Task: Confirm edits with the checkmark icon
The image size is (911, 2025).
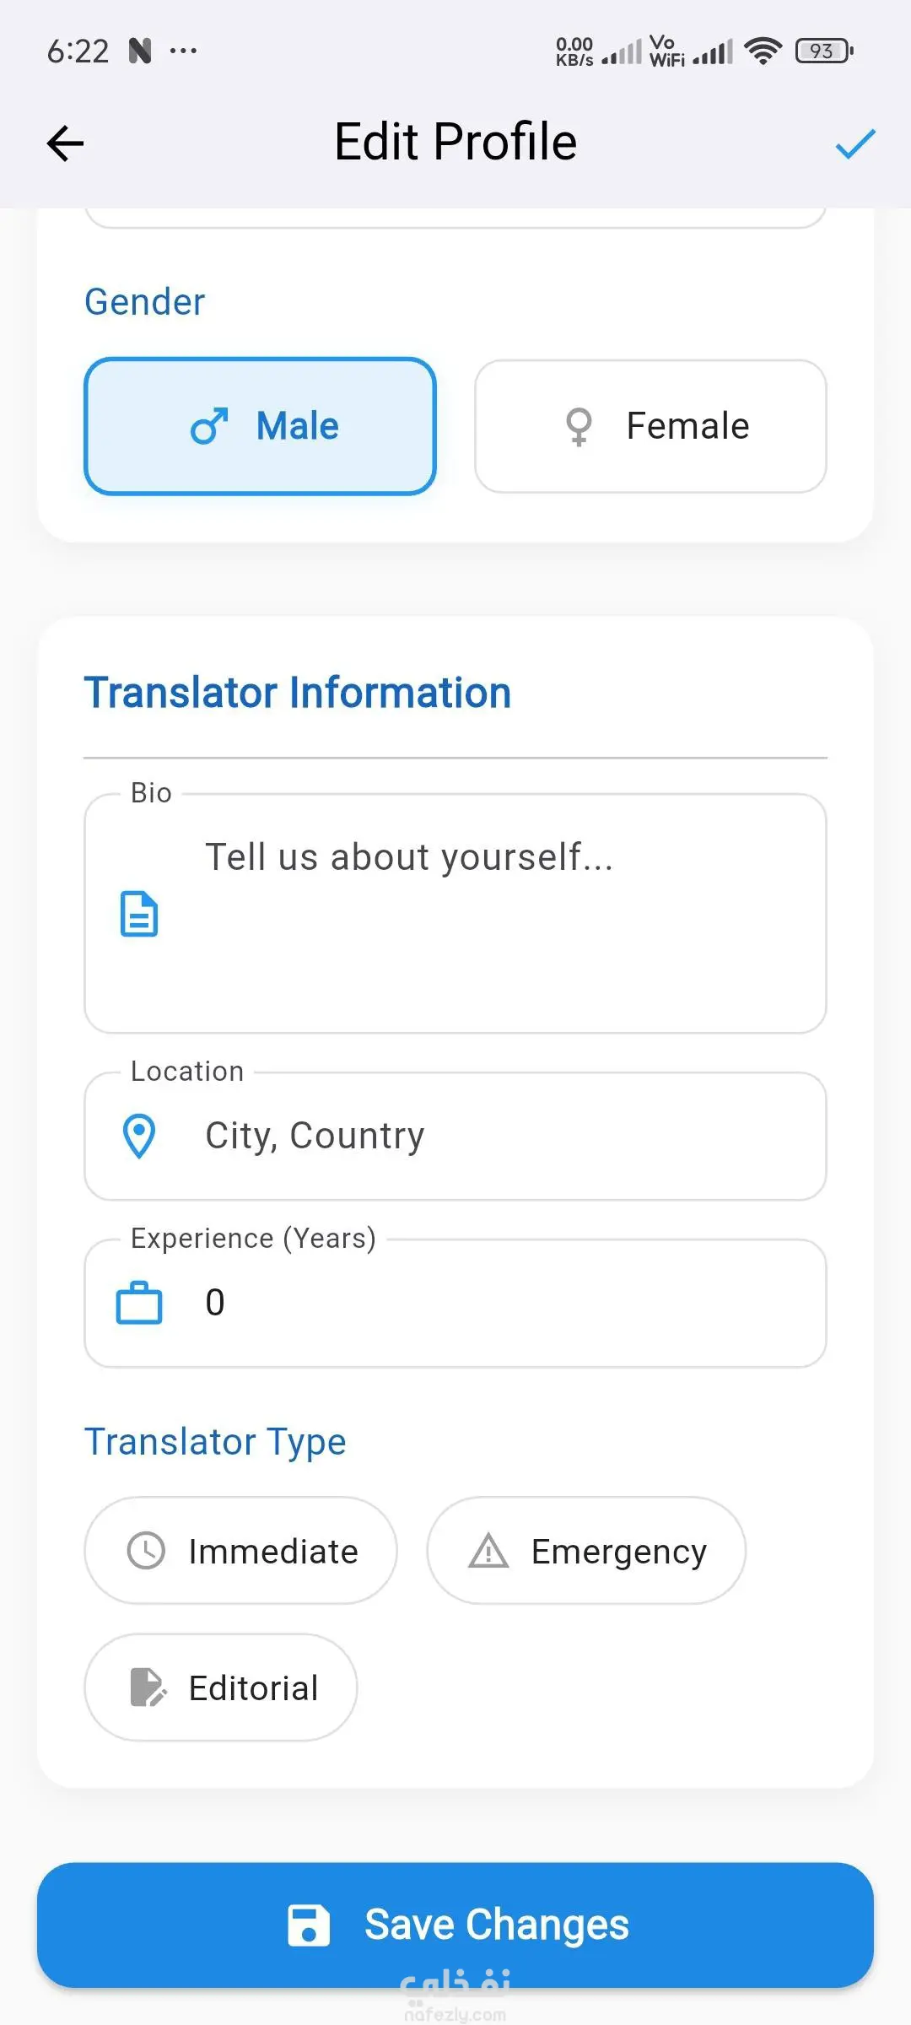Action: (x=854, y=143)
